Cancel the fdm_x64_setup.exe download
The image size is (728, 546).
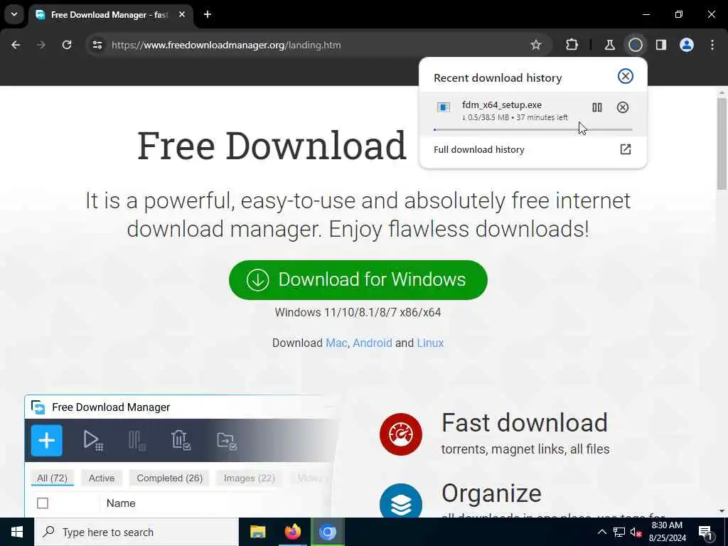pos(623,108)
